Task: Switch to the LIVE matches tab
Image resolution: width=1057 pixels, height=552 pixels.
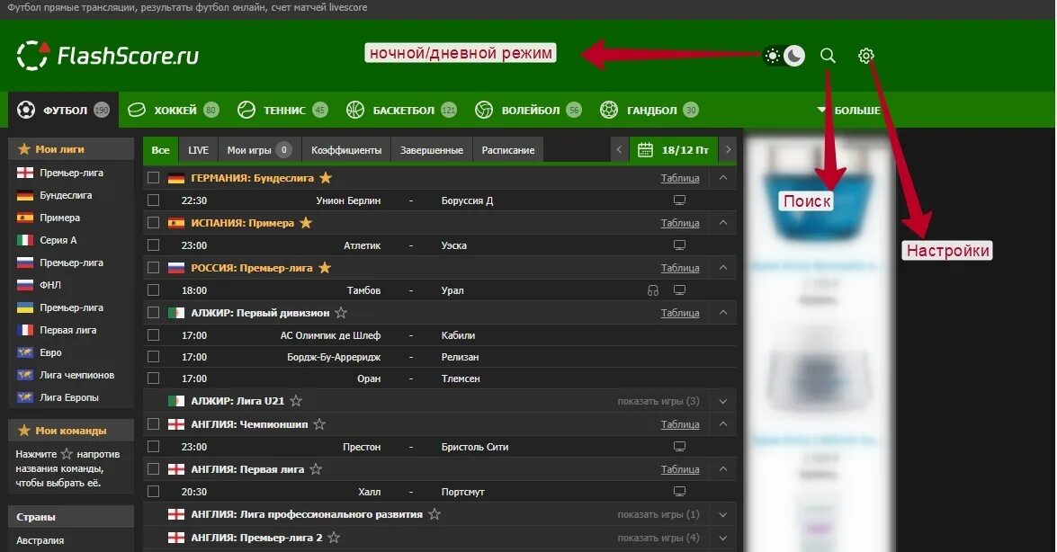Action: click(x=198, y=149)
